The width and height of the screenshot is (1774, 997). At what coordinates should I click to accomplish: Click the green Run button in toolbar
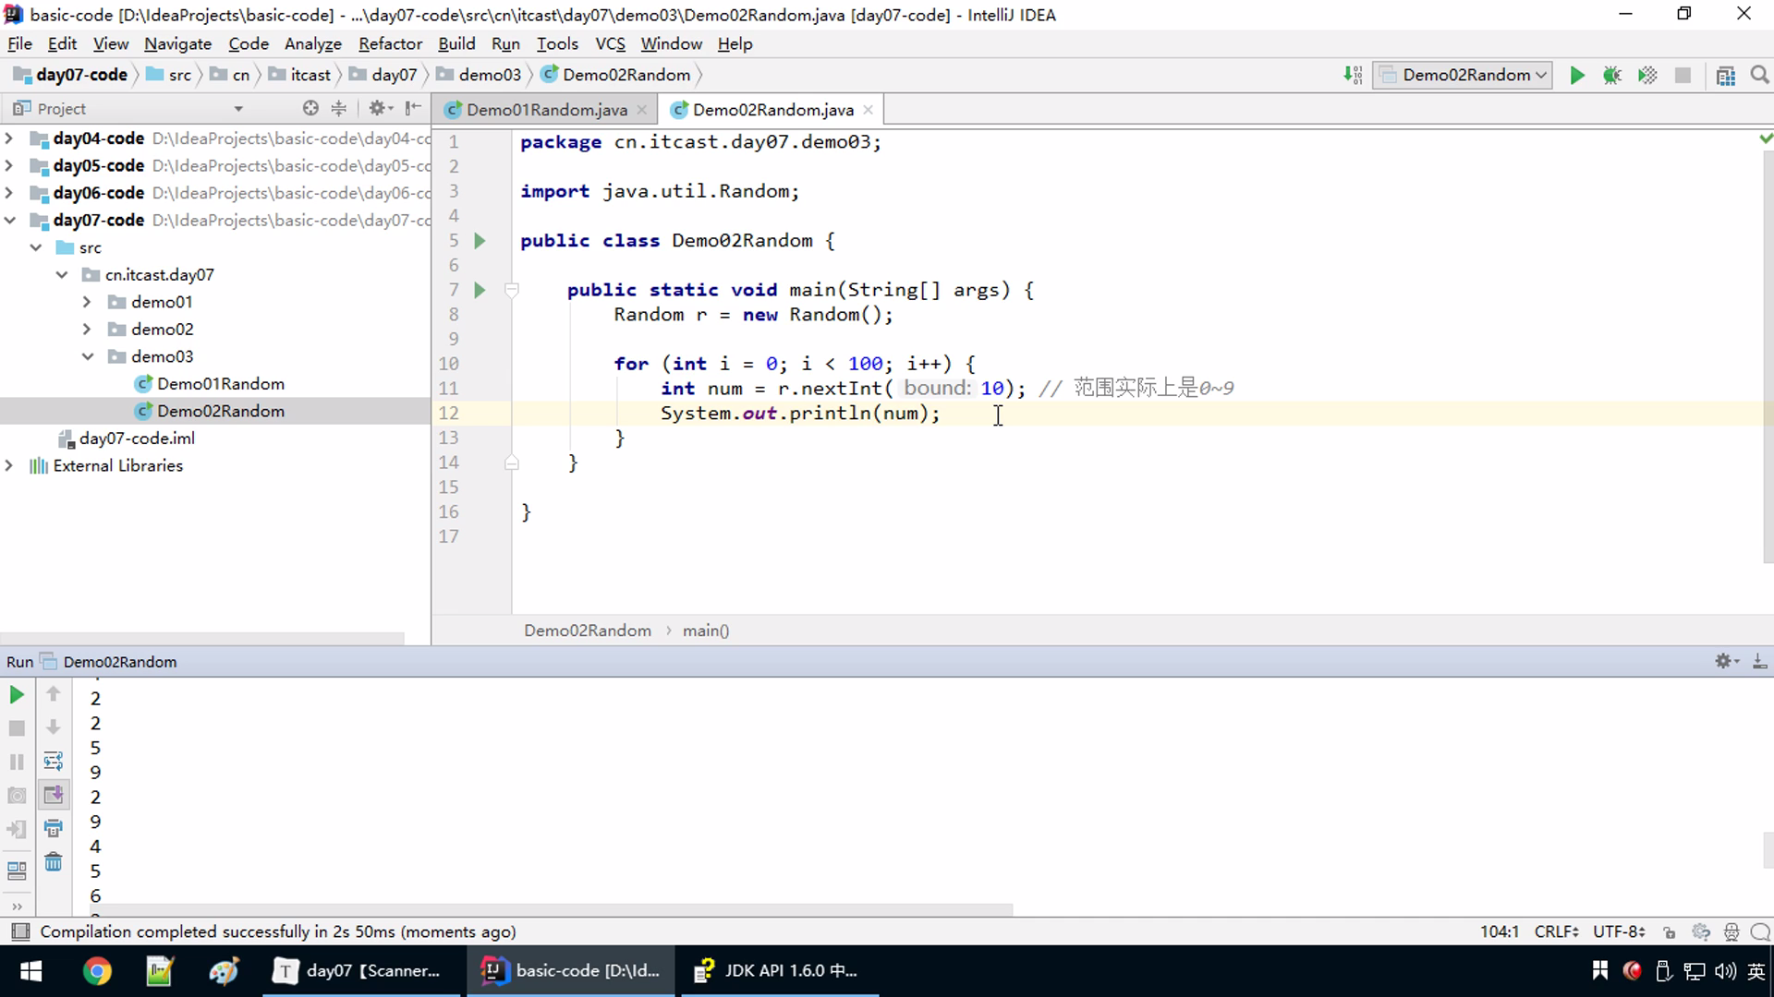[1577, 76]
